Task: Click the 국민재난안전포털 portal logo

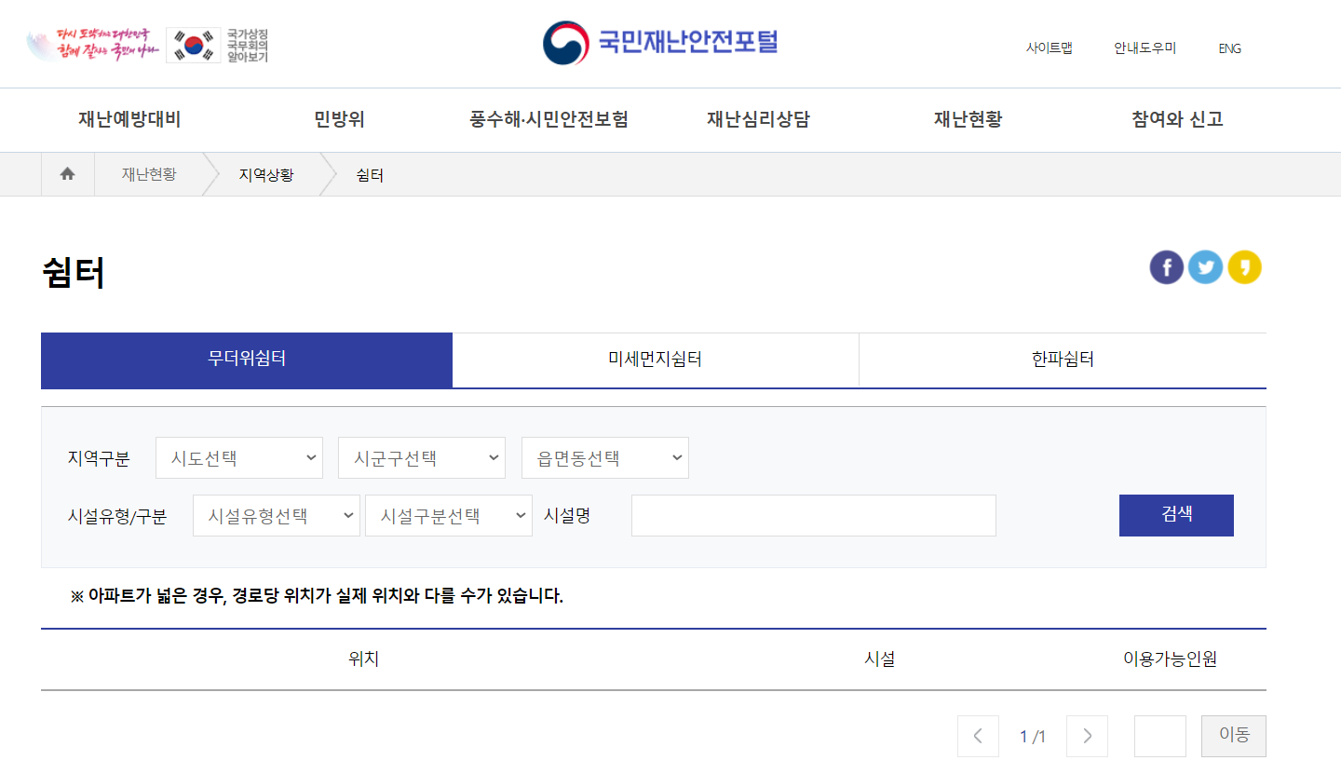Action: pyautogui.click(x=659, y=43)
